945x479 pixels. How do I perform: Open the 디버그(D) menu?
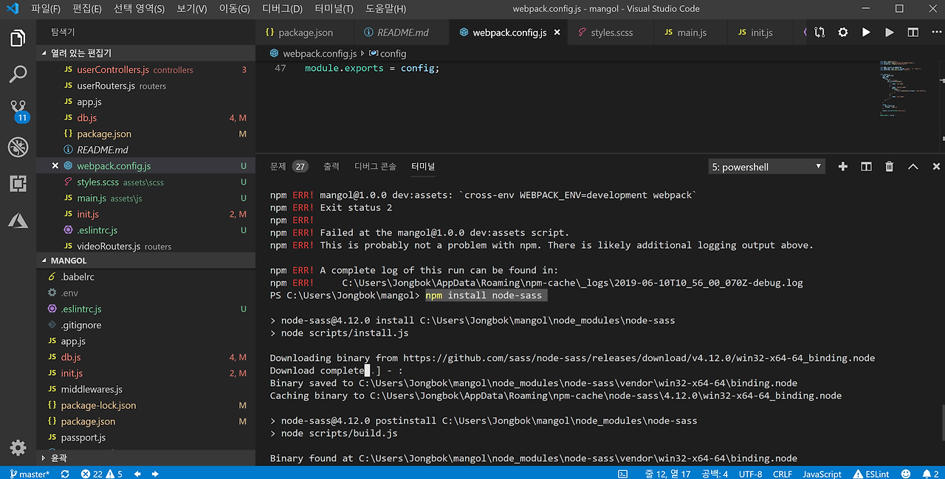point(282,9)
